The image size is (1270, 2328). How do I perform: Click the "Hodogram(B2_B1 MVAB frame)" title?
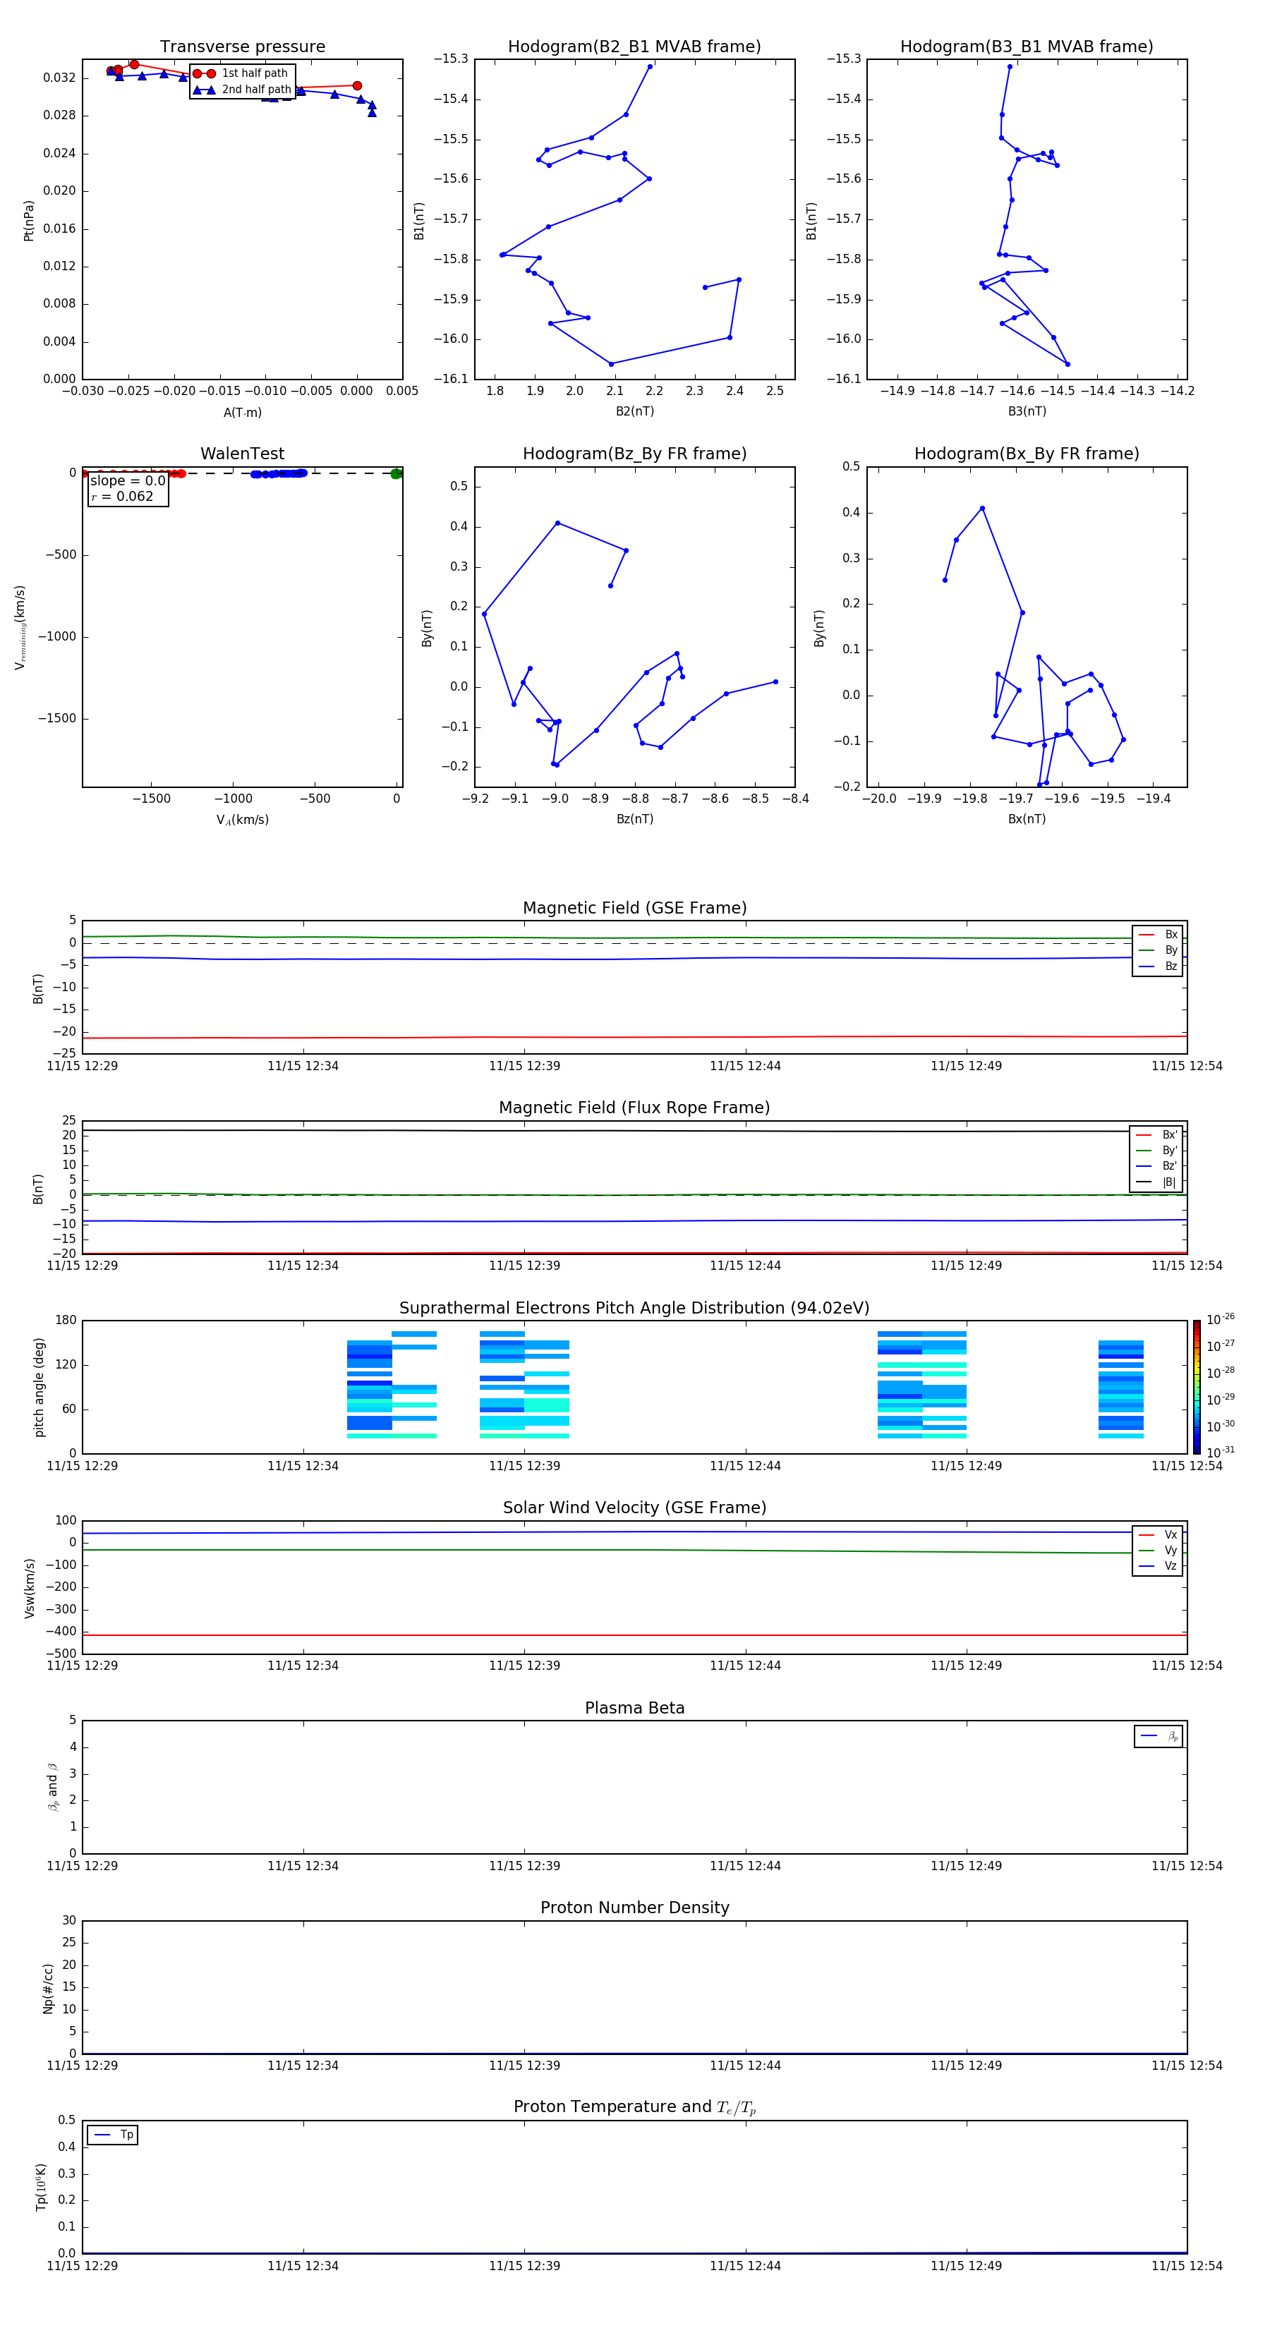(634, 47)
